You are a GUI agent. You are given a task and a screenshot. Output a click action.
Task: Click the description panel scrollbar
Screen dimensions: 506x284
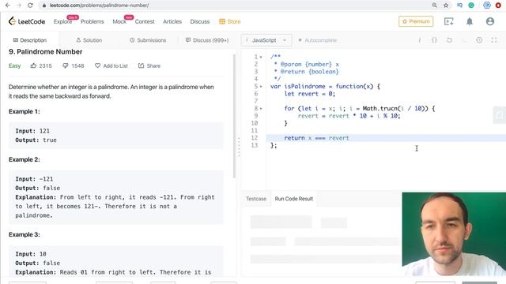tap(234, 116)
